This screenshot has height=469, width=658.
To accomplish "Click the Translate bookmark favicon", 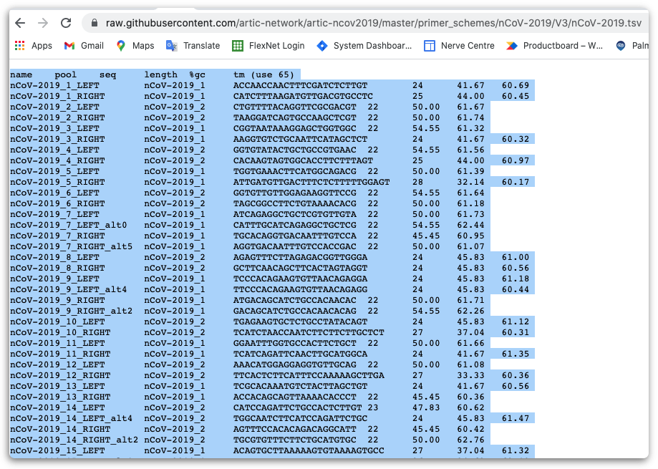I will (170, 45).
